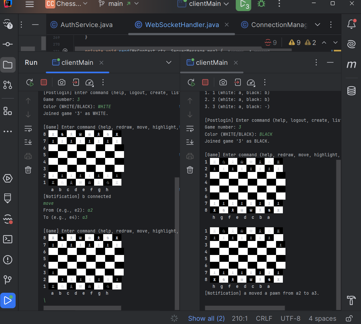Click Show all (2) in status bar

(206, 318)
